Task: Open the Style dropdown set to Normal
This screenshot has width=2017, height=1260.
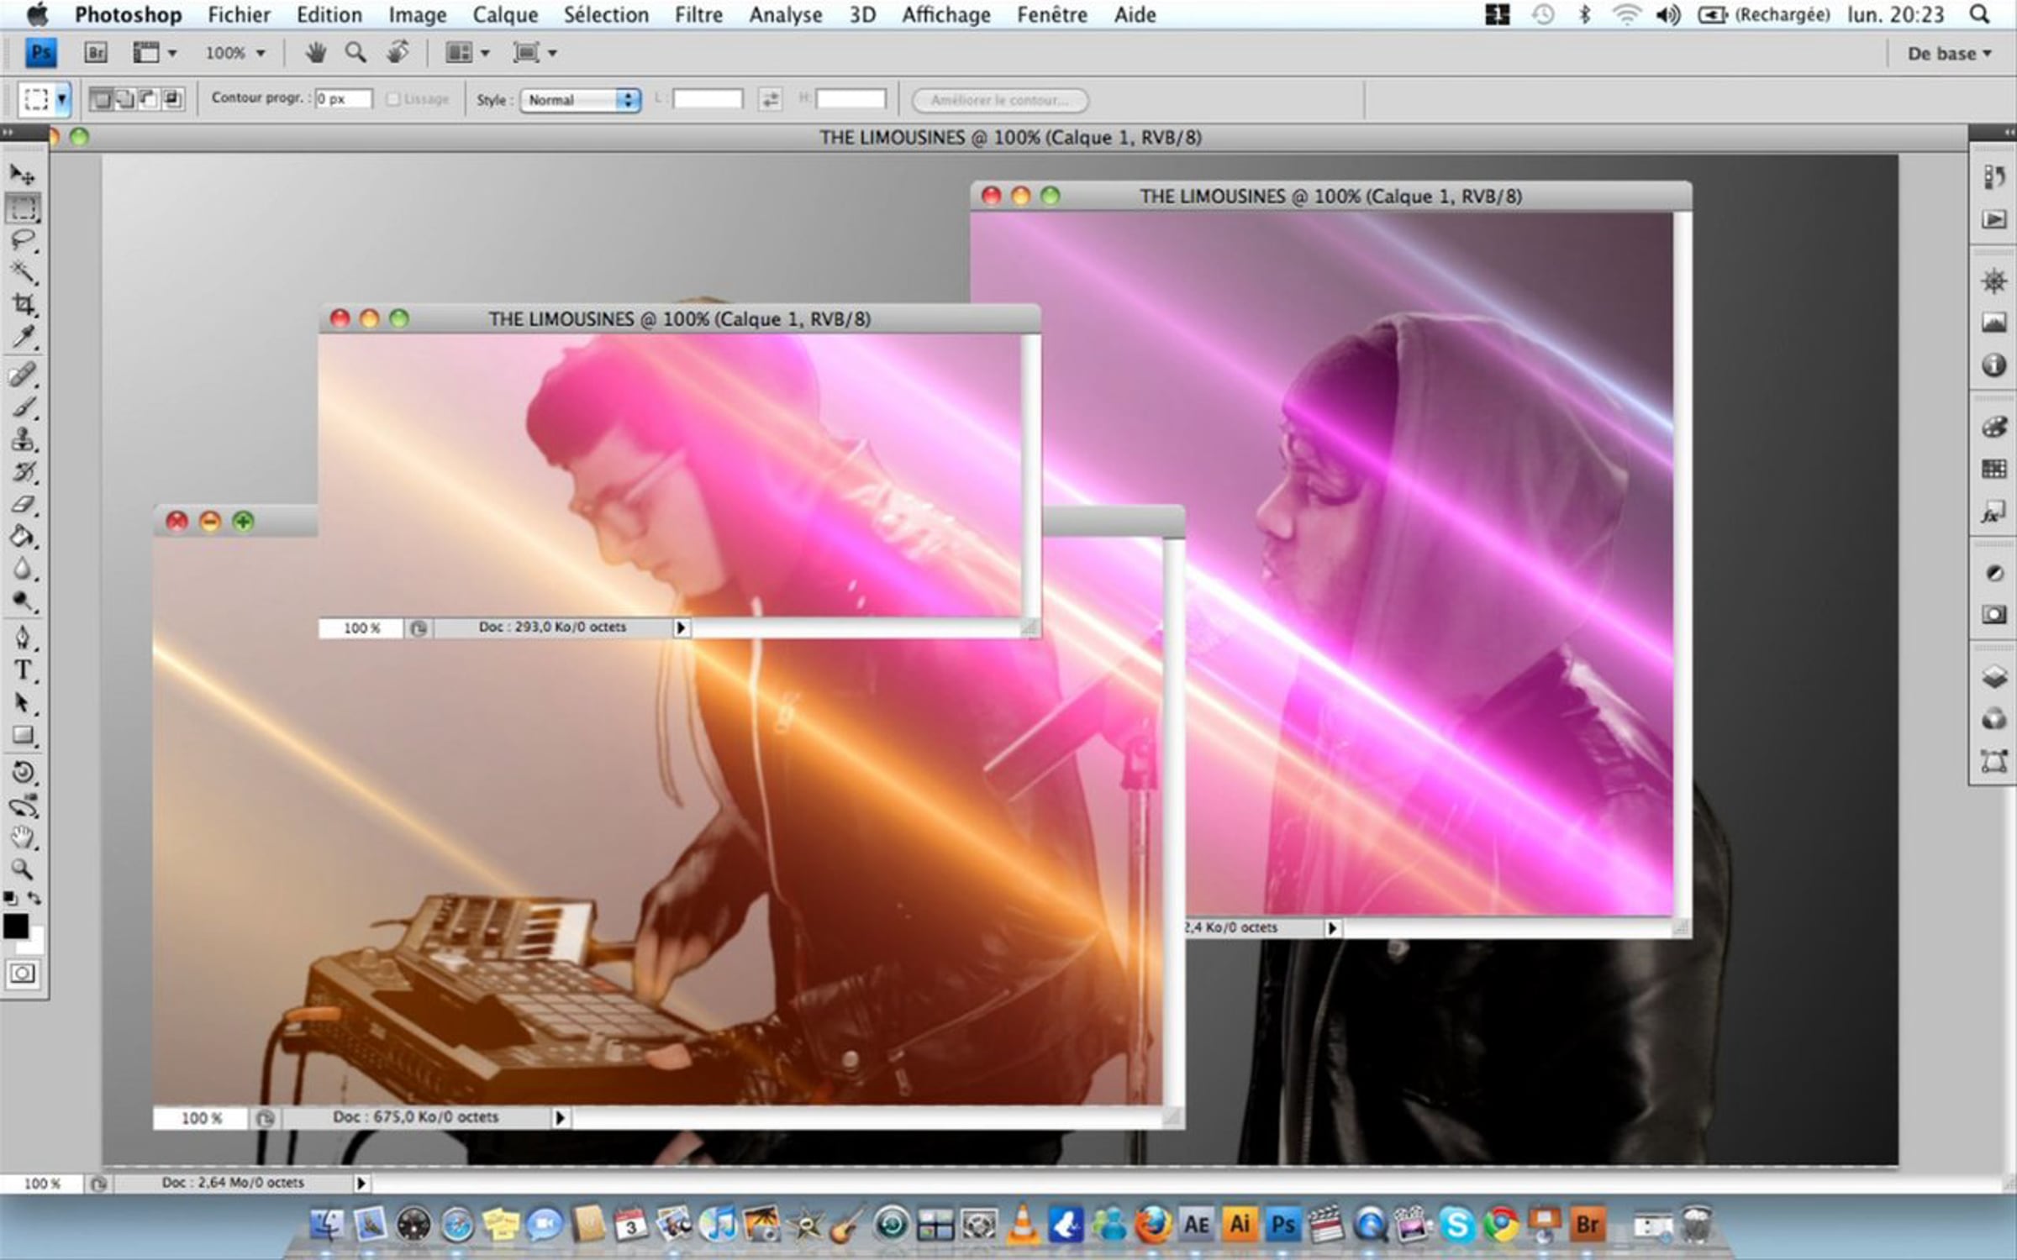Action: click(x=581, y=100)
